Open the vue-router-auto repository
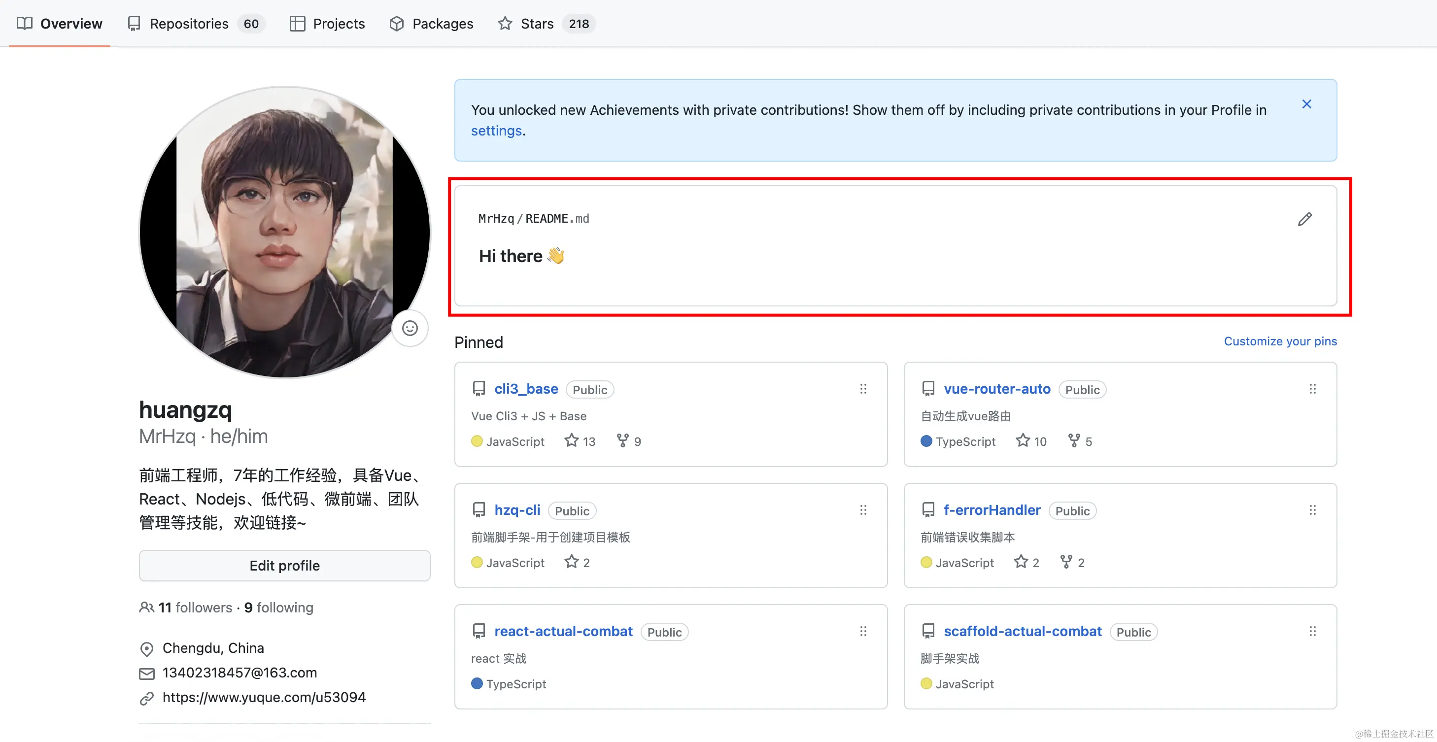This screenshot has width=1437, height=742. [997, 389]
